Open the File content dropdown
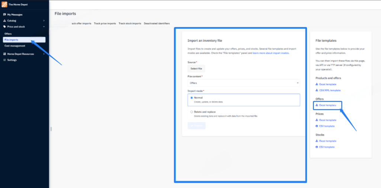Viewport: 381px width, 188px height. [x=244, y=83]
